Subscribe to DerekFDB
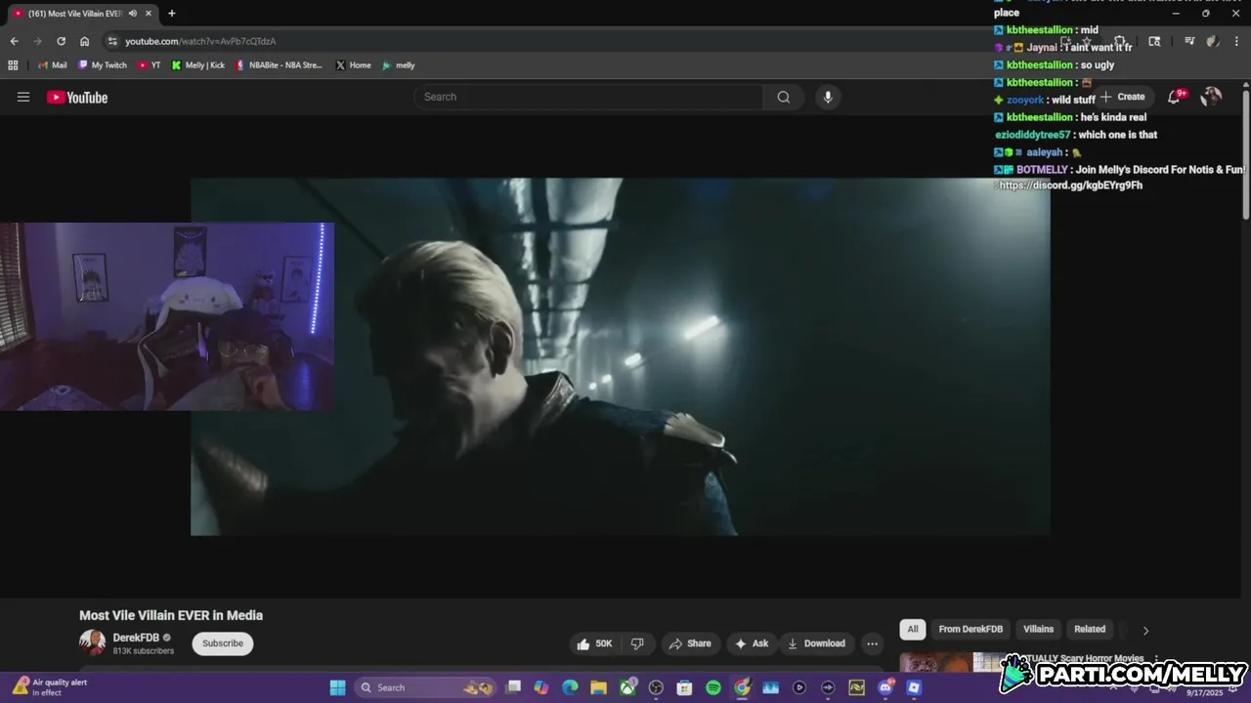1251x703 pixels. pos(223,643)
